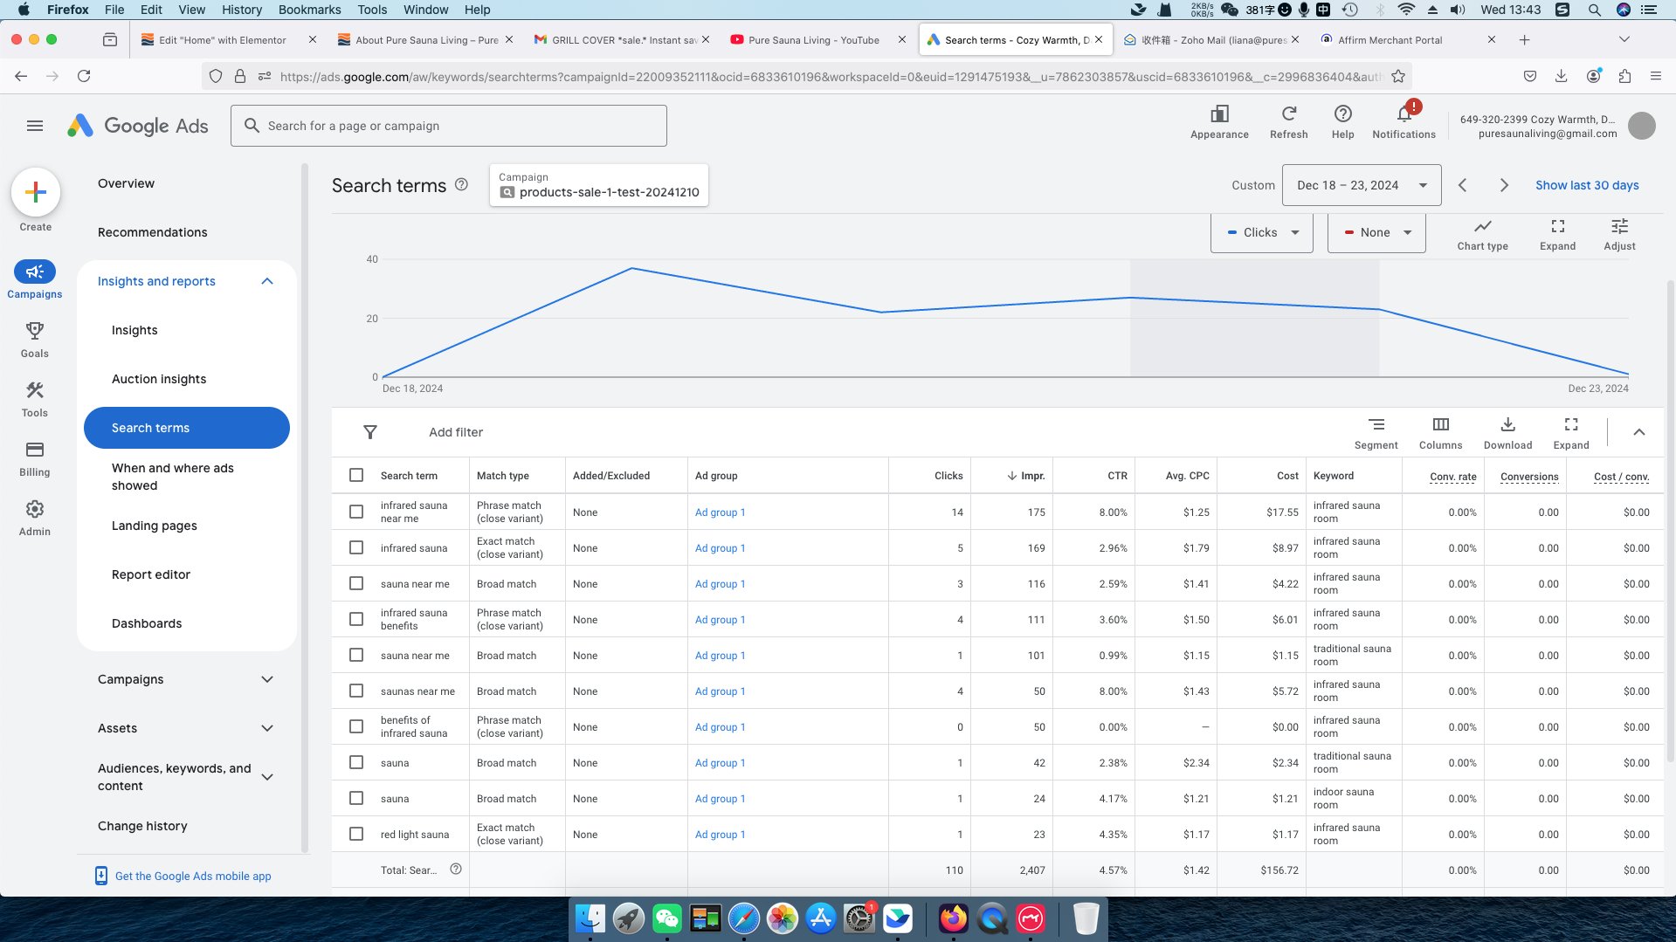This screenshot has width=1676, height=942.
Task: Select the 'red light sauna' row checkbox
Action: (356, 834)
